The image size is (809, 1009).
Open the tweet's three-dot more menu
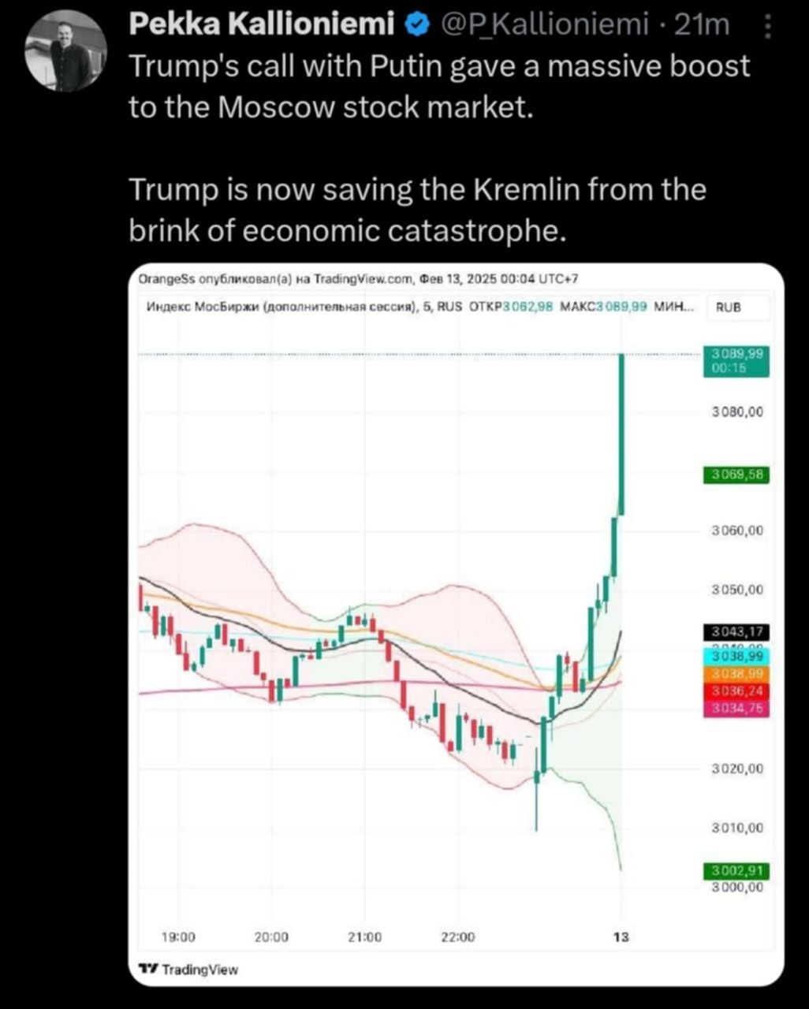[769, 28]
